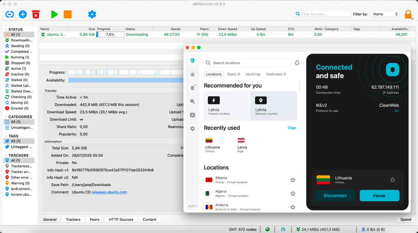Image resolution: width=418 pixels, height=233 pixels.
Task: Select Moving (0) status filter
Action: 19,103
